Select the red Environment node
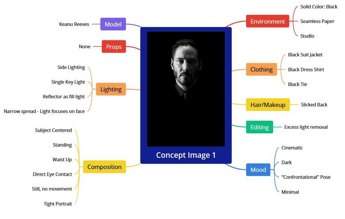The height and width of the screenshot is (219, 345). pos(267,21)
